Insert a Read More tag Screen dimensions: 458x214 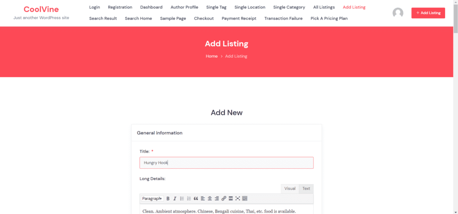tap(231, 198)
